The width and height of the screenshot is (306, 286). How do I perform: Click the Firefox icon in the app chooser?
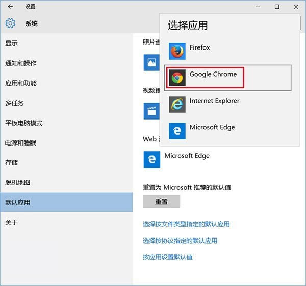[x=177, y=52]
